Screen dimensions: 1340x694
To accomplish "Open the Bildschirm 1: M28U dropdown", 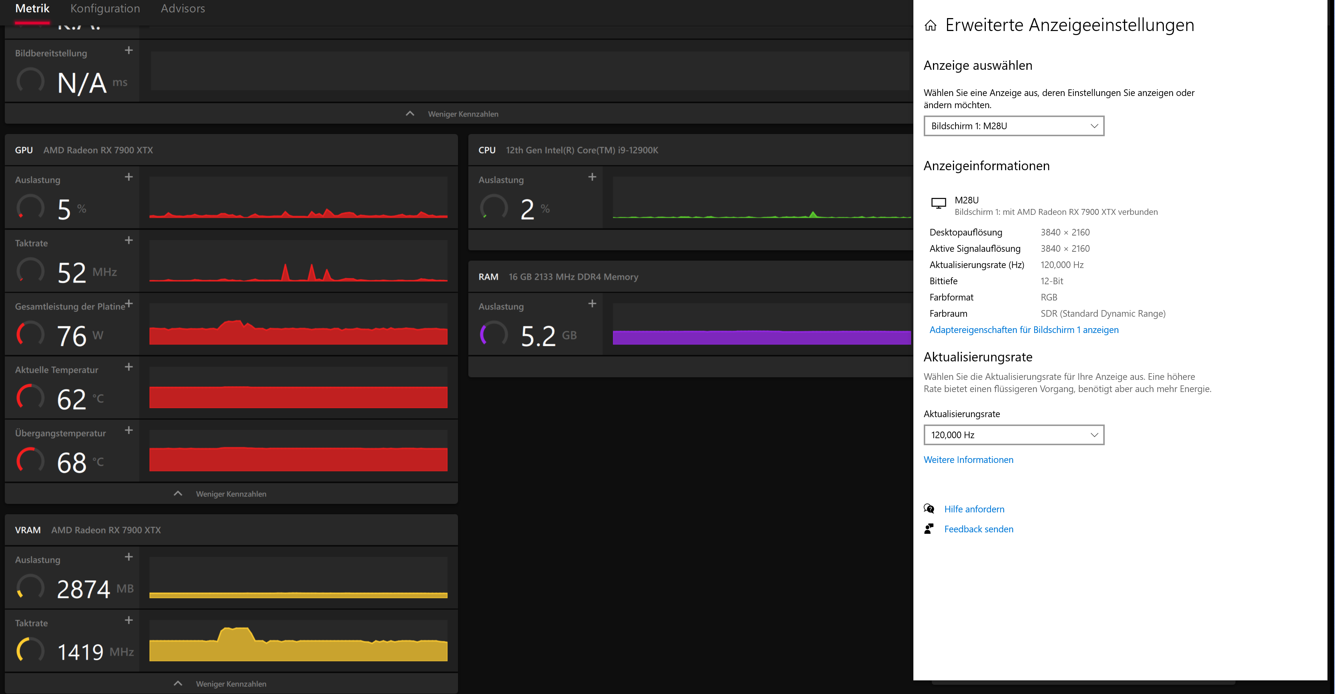I will coord(1013,126).
